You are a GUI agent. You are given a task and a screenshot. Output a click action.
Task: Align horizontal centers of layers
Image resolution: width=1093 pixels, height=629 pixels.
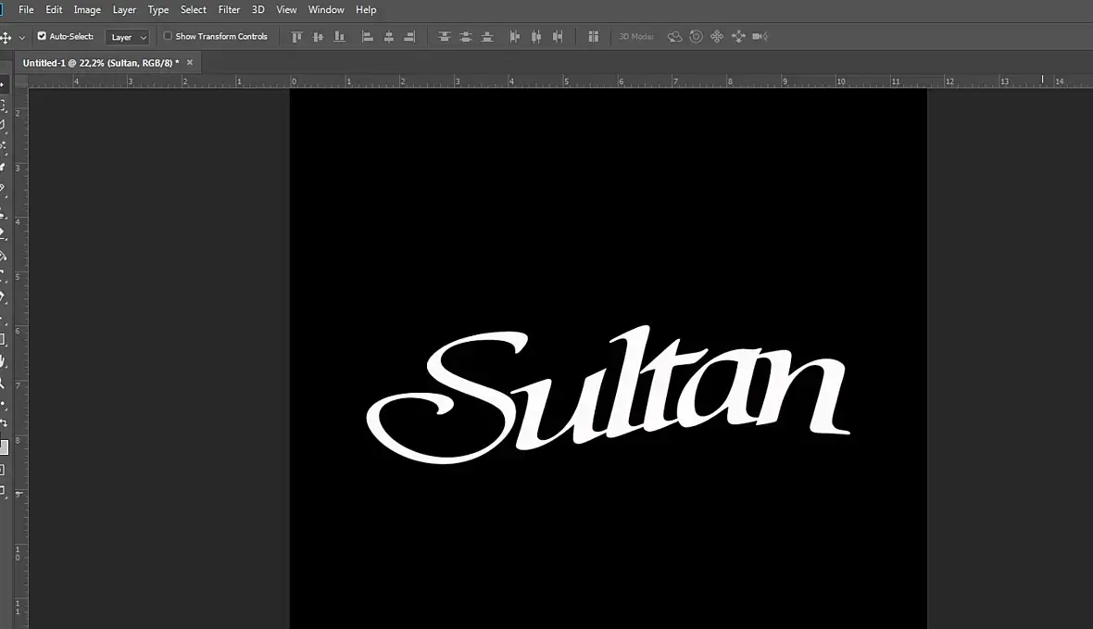(389, 37)
